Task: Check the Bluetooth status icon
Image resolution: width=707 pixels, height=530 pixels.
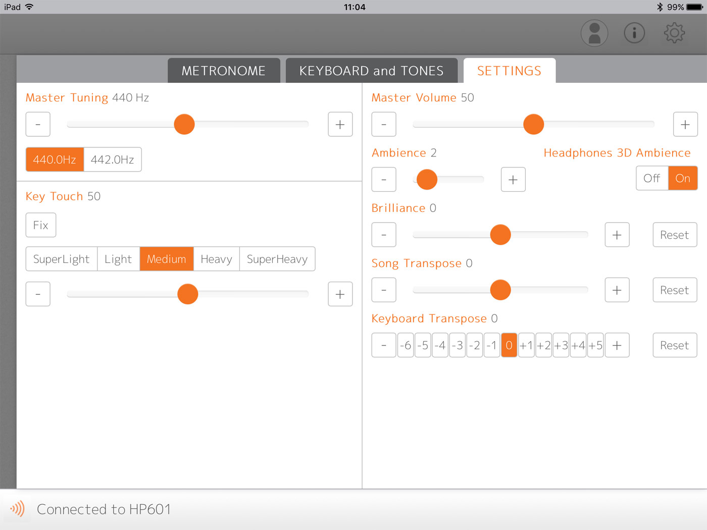Action: (x=660, y=7)
